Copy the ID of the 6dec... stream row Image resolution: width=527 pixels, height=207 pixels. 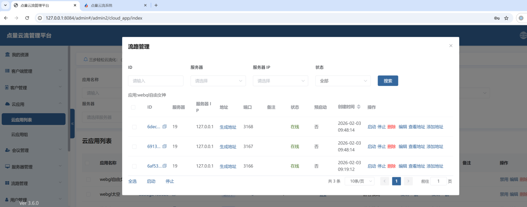(x=164, y=127)
